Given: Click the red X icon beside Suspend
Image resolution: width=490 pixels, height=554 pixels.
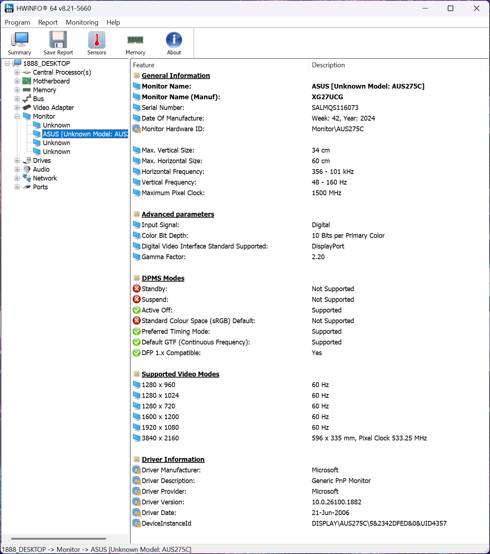Looking at the screenshot, I should (x=137, y=299).
